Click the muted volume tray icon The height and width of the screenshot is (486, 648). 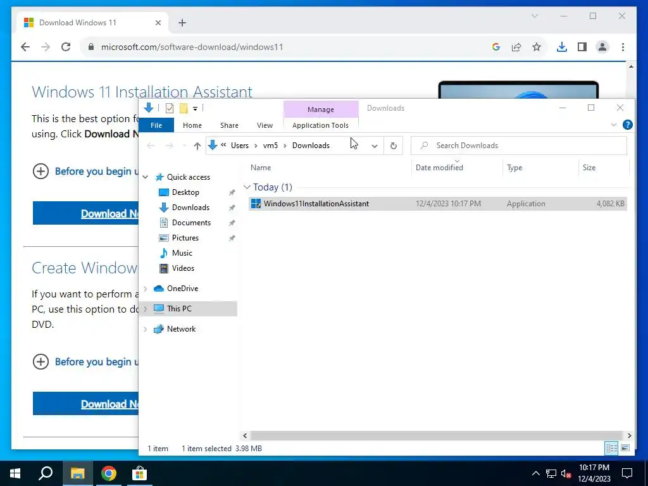coord(566,473)
